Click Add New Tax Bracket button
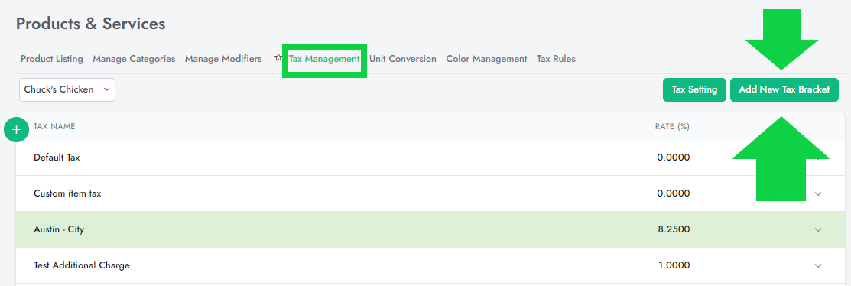Screen dimensions: 851x286 [784, 89]
